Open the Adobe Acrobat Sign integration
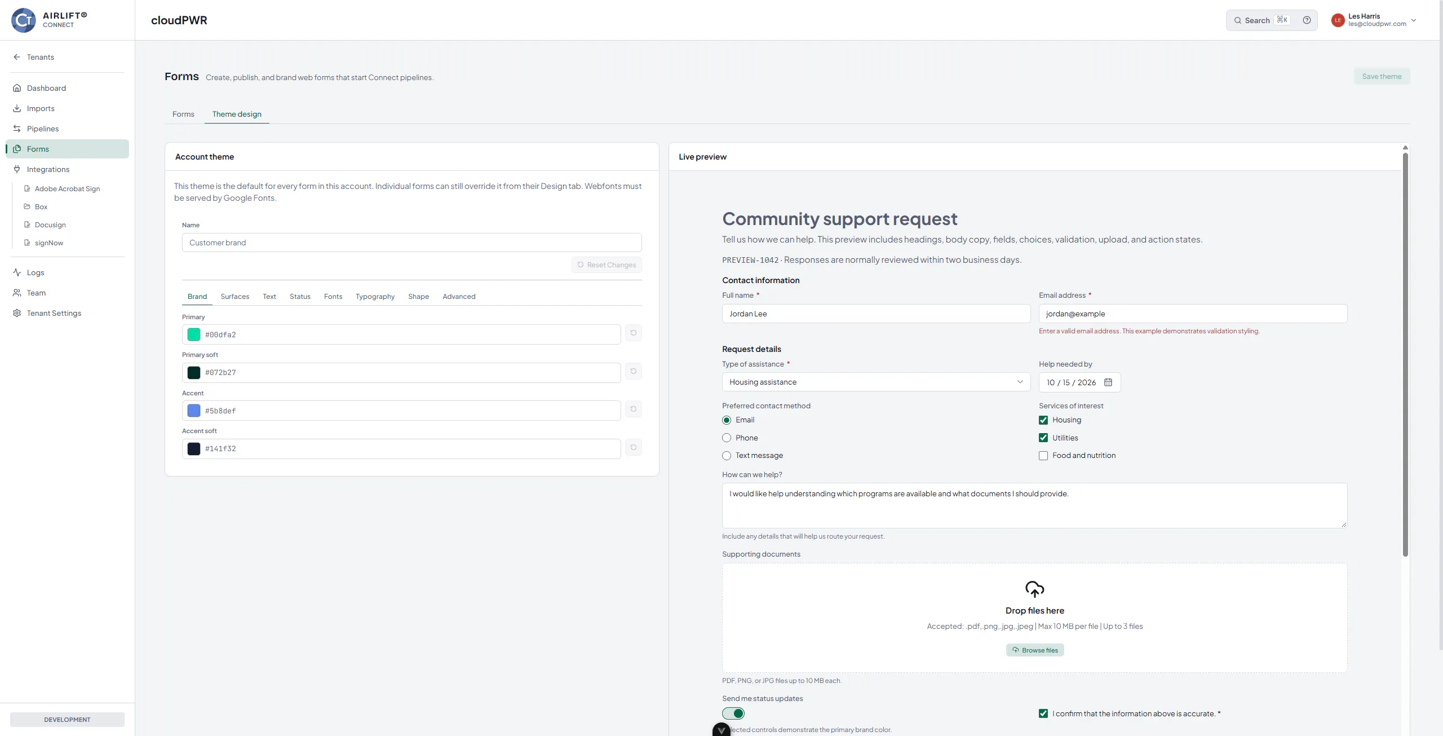 pos(68,189)
